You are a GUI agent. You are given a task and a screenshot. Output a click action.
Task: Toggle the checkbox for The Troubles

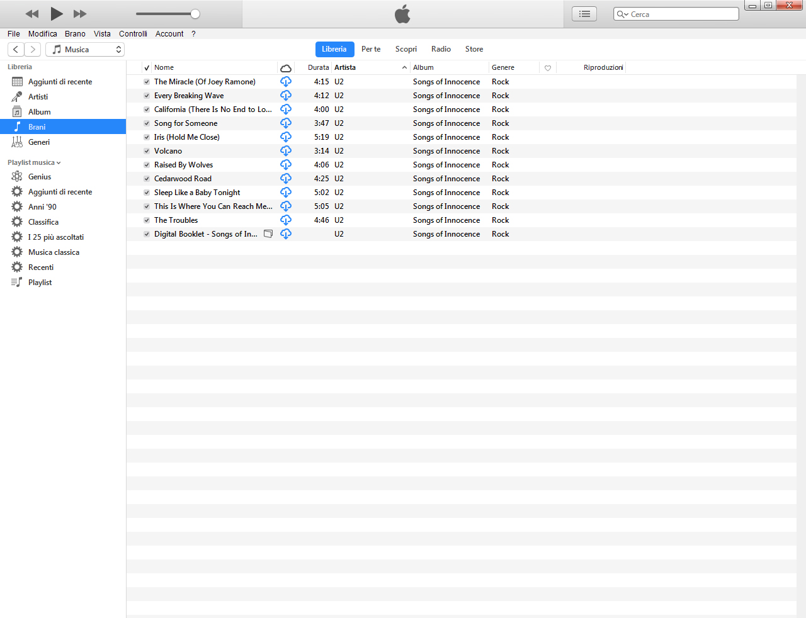pos(146,220)
